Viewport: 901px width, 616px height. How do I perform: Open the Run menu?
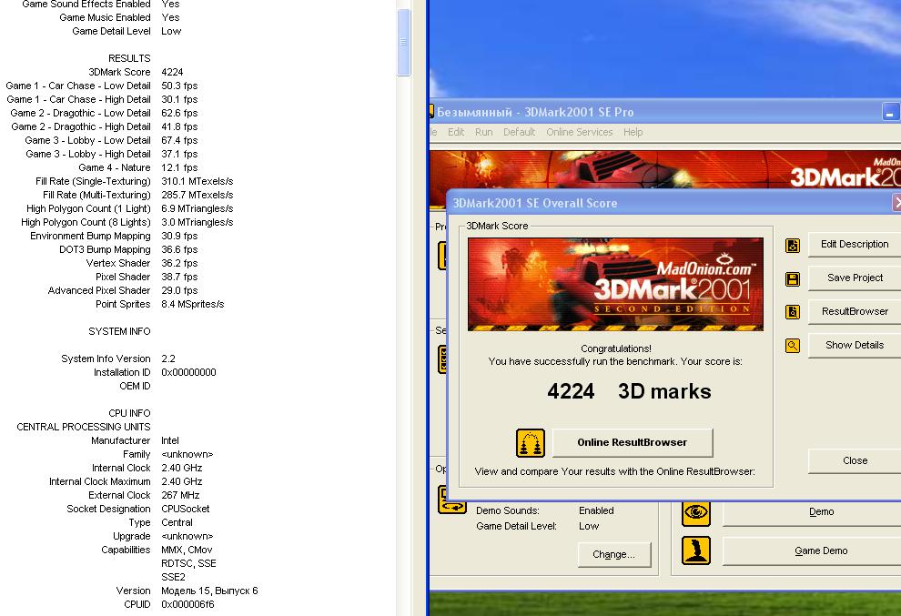pyautogui.click(x=483, y=132)
